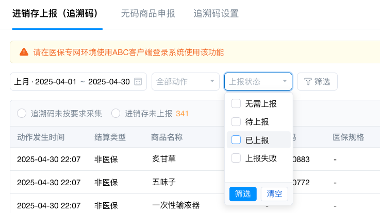Expand the 全部动作 dropdown
Screen dimensions: 380x213
(x=185, y=81)
